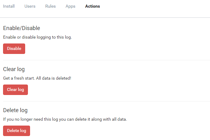Switch to the Users tab
The image size is (210, 140).
tap(30, 6)
